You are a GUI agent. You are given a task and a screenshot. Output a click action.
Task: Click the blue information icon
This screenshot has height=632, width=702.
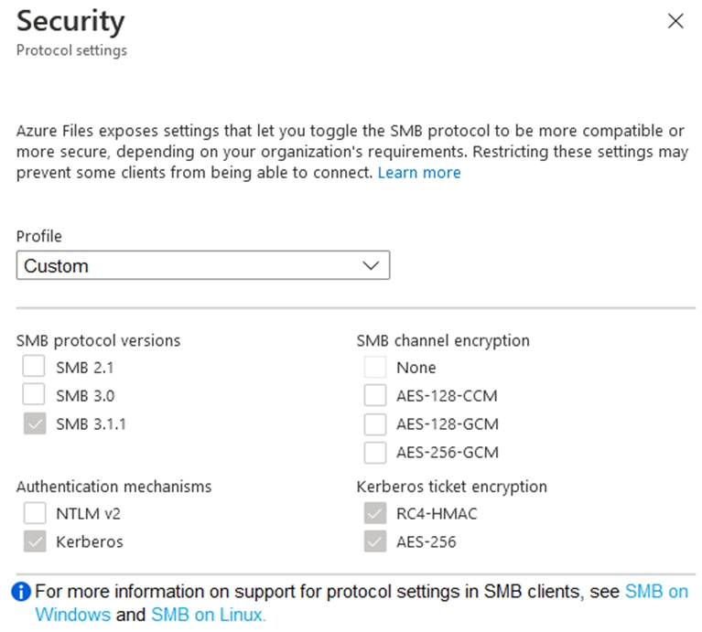(x=21, y=592)
